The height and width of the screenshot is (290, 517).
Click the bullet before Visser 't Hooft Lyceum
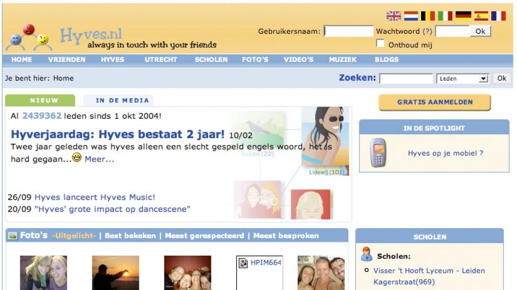(367, 270)
